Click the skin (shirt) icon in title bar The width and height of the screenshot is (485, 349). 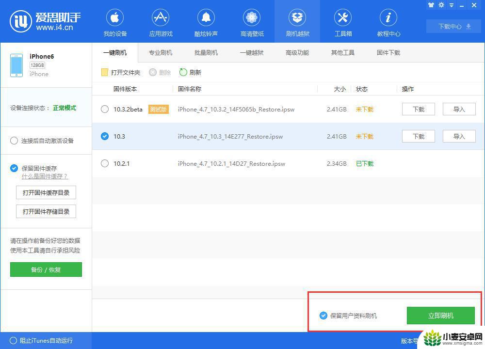431,5
